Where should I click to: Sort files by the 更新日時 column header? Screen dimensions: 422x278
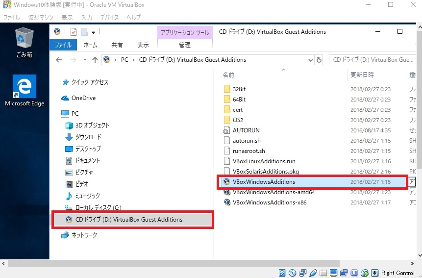362,75
